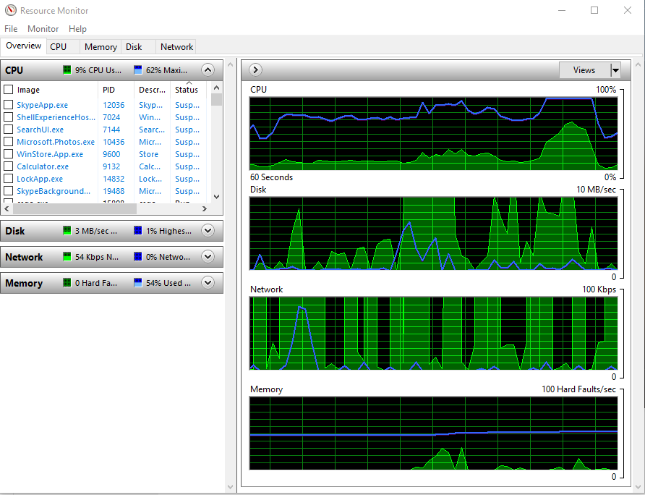Click process list horizontal scrollbar thumb
This screenshot has width=645, height=495.
pyautogui.click(x=74, y=209)
